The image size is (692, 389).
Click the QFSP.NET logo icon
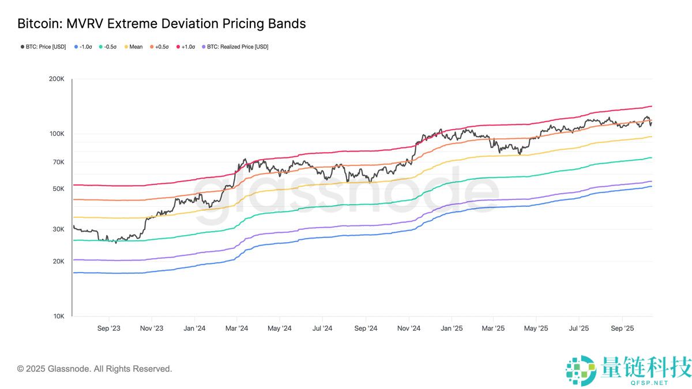click(x=581, y=371)
